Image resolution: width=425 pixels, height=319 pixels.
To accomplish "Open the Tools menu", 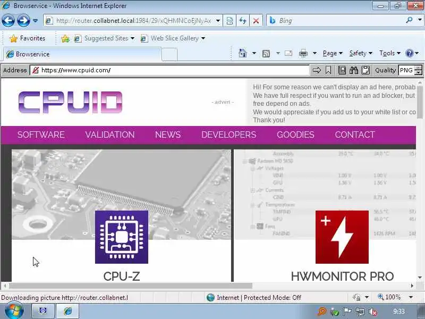I will click(390, 53).
